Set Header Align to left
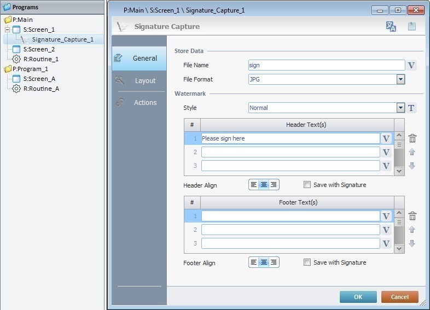The height and width of the screenshot is (310, 430). (254, 185)
